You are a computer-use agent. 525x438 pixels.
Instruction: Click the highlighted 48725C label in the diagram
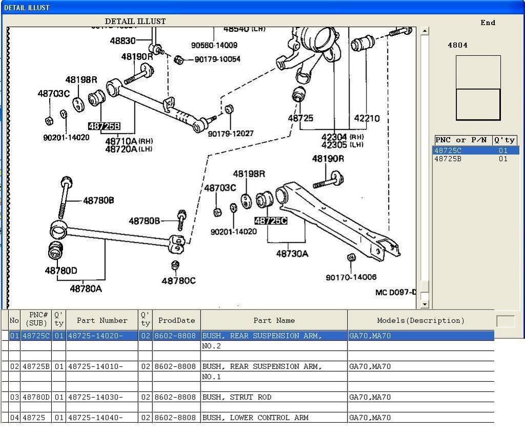(x=271, y=221)
